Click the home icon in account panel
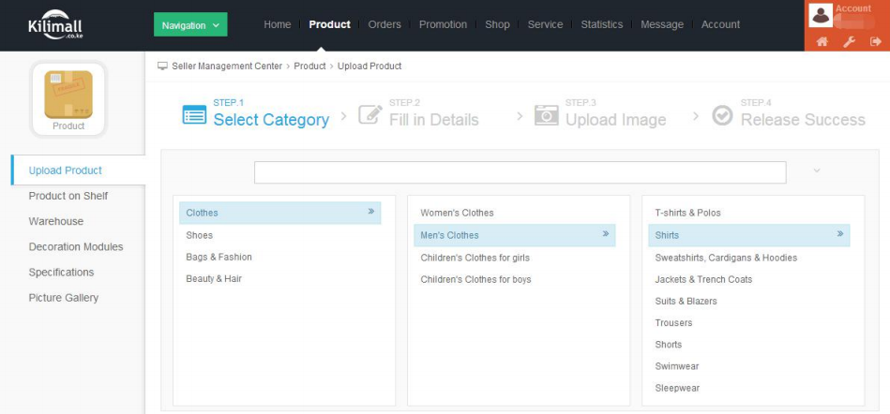This screenshot has width=890, height=414. pos(822,42)
